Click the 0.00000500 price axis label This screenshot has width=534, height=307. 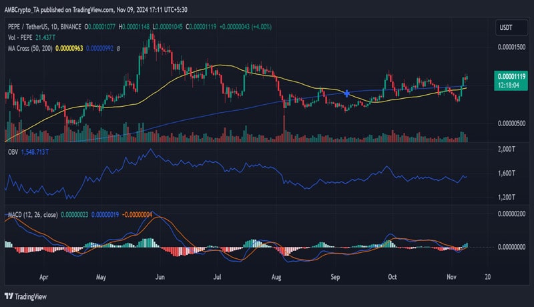tap(511, 123)
